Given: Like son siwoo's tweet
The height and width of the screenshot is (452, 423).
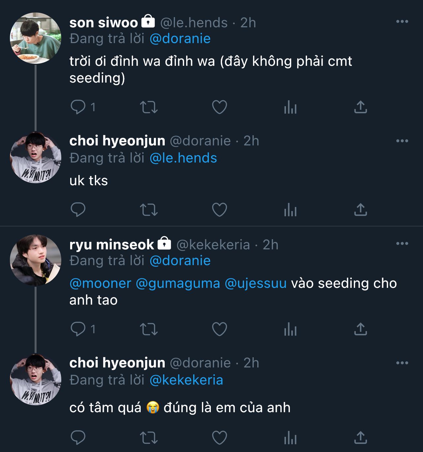Looking at the screenshot, I should pos(219,107).
